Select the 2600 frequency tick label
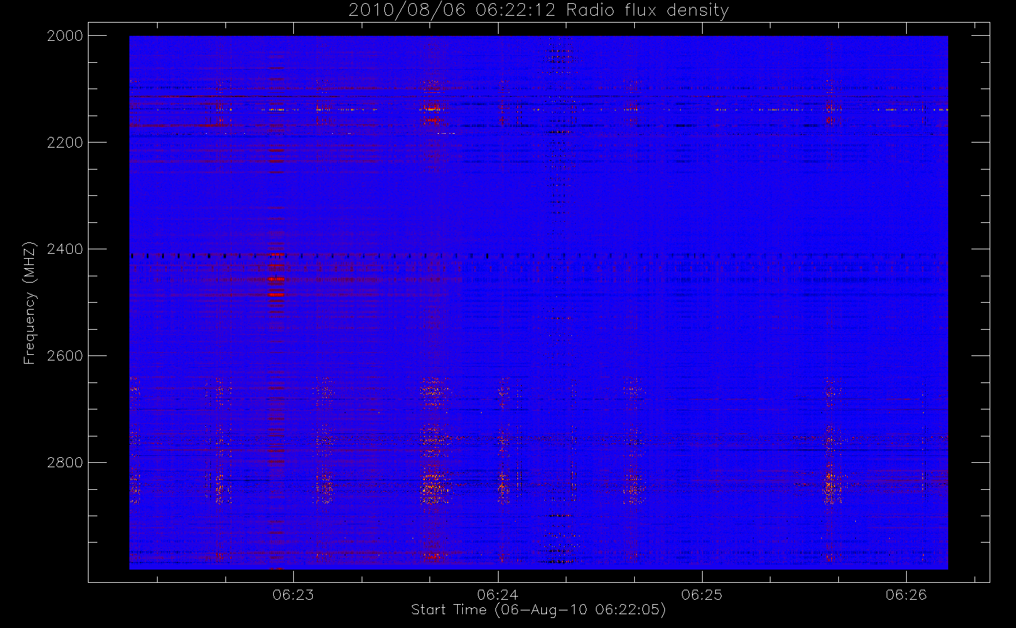The image size is (1016, 628). click(65, 356)
